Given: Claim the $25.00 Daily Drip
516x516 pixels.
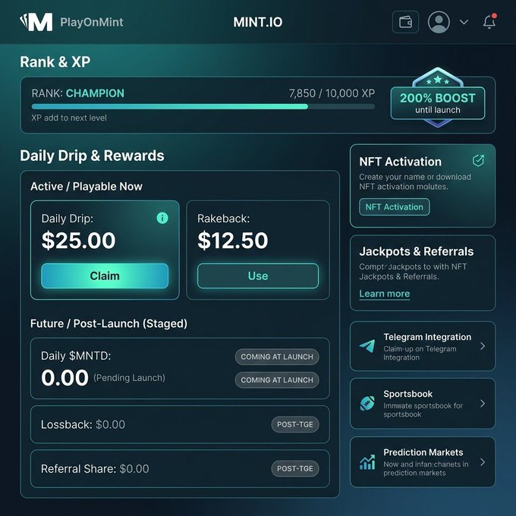Looking at the screenshot, I should (x=105, y=275).
